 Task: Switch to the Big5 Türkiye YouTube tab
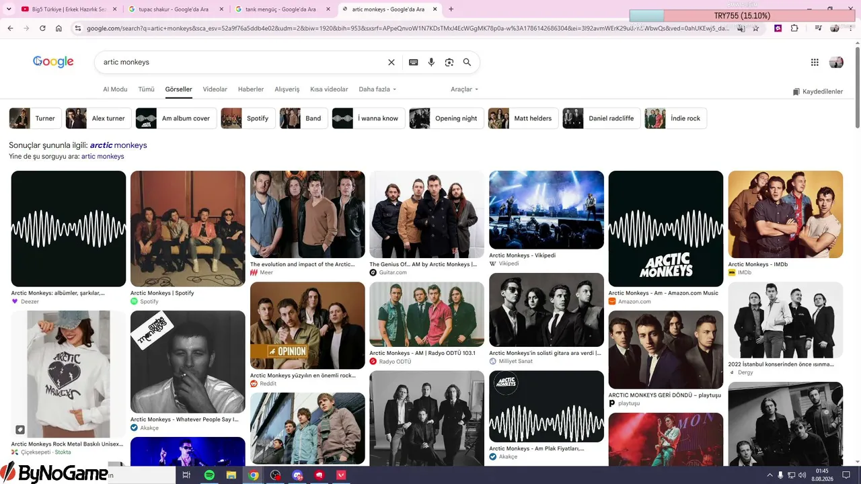click(x=69, y=9)
